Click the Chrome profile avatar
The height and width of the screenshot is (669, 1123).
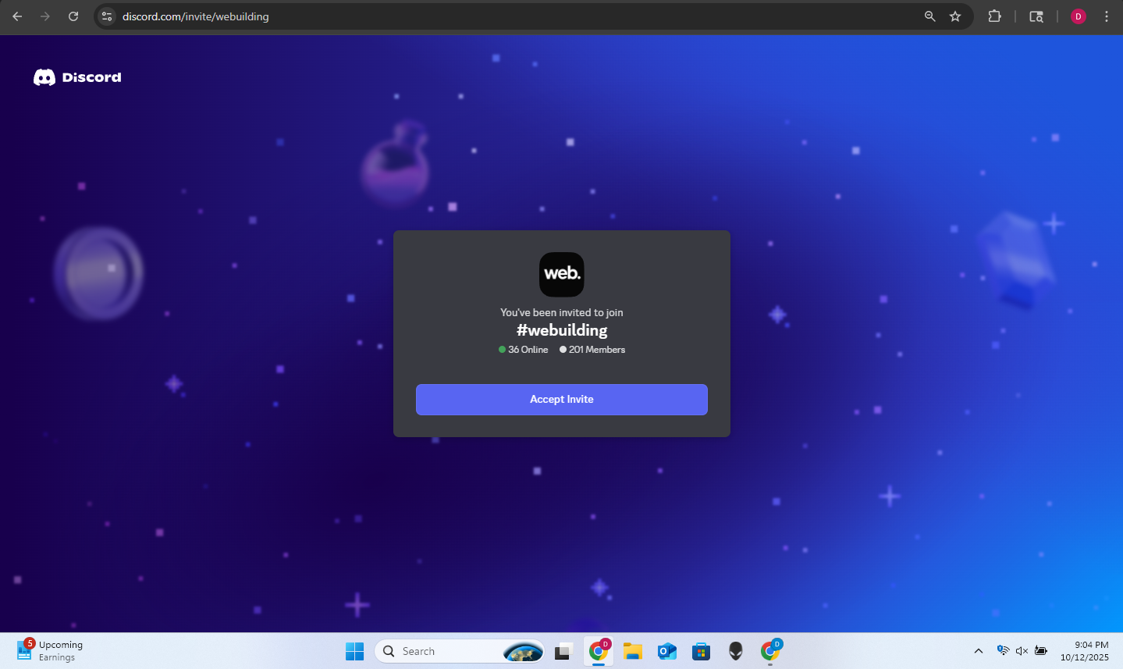1078,16
